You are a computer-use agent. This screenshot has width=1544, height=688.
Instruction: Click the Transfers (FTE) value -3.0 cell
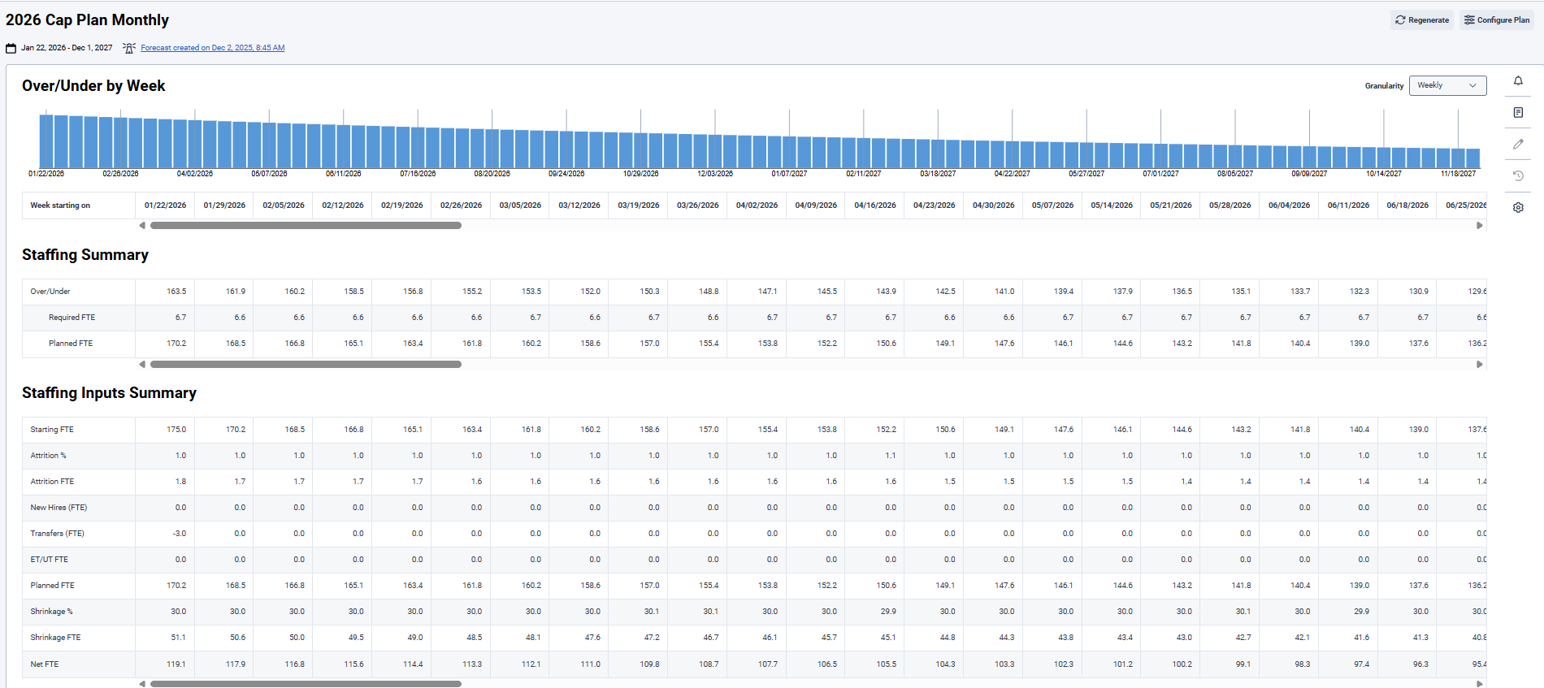179,534
